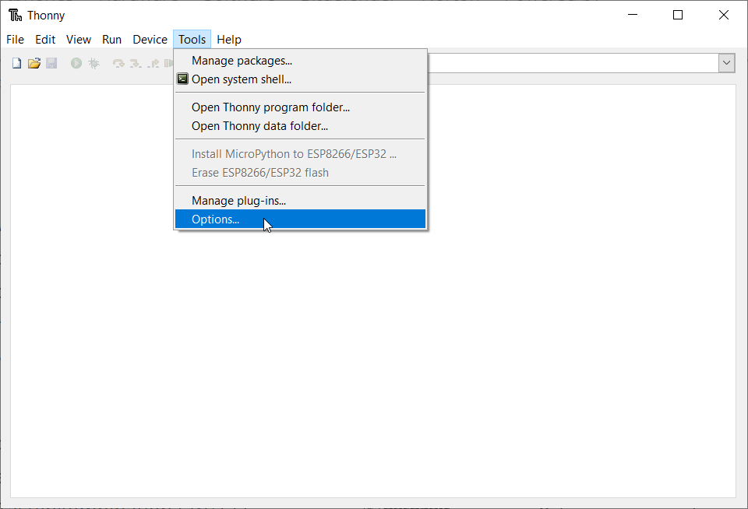
Task: Click the Debug bug icon
Action: [93, 63]
